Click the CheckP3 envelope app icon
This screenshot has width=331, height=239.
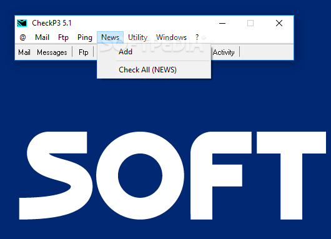click(22, 23)
